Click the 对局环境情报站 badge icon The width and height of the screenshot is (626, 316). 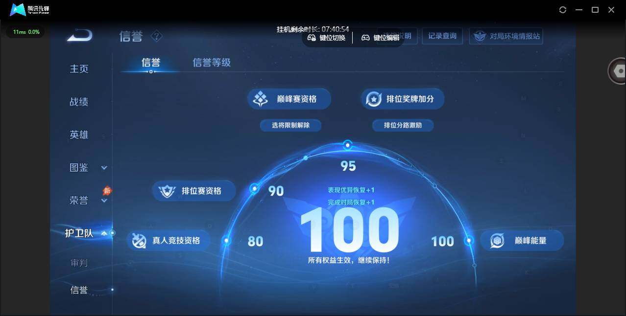(480, 36)
